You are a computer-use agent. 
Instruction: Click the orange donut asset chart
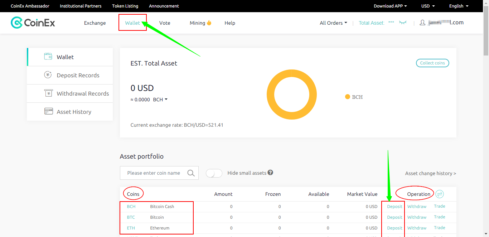tap(292, 95)
